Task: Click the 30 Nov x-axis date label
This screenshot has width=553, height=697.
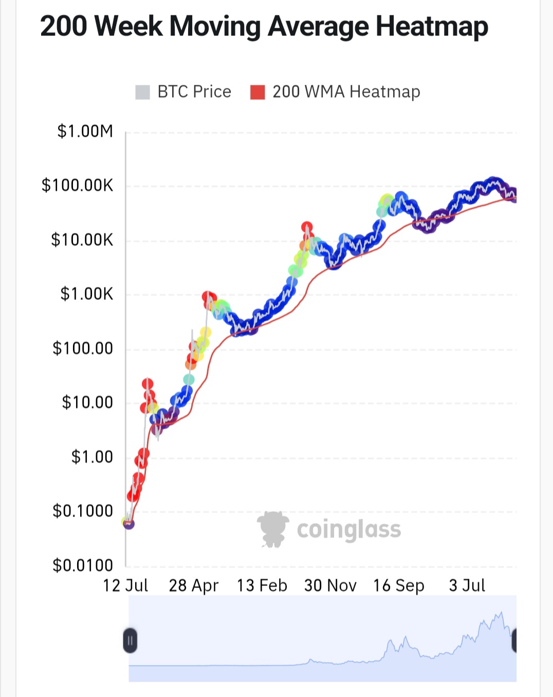Action: tap(330, 585)
